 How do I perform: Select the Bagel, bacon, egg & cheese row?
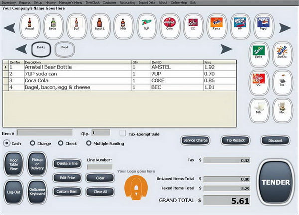(120, 87)
